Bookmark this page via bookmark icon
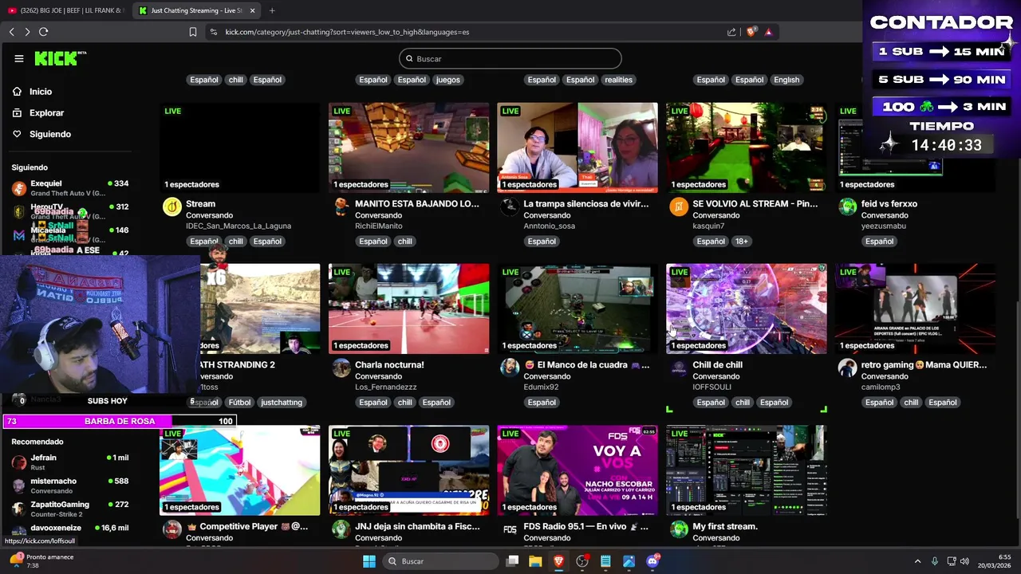This screenshot has width=1021, height=574. pos(193,32)
